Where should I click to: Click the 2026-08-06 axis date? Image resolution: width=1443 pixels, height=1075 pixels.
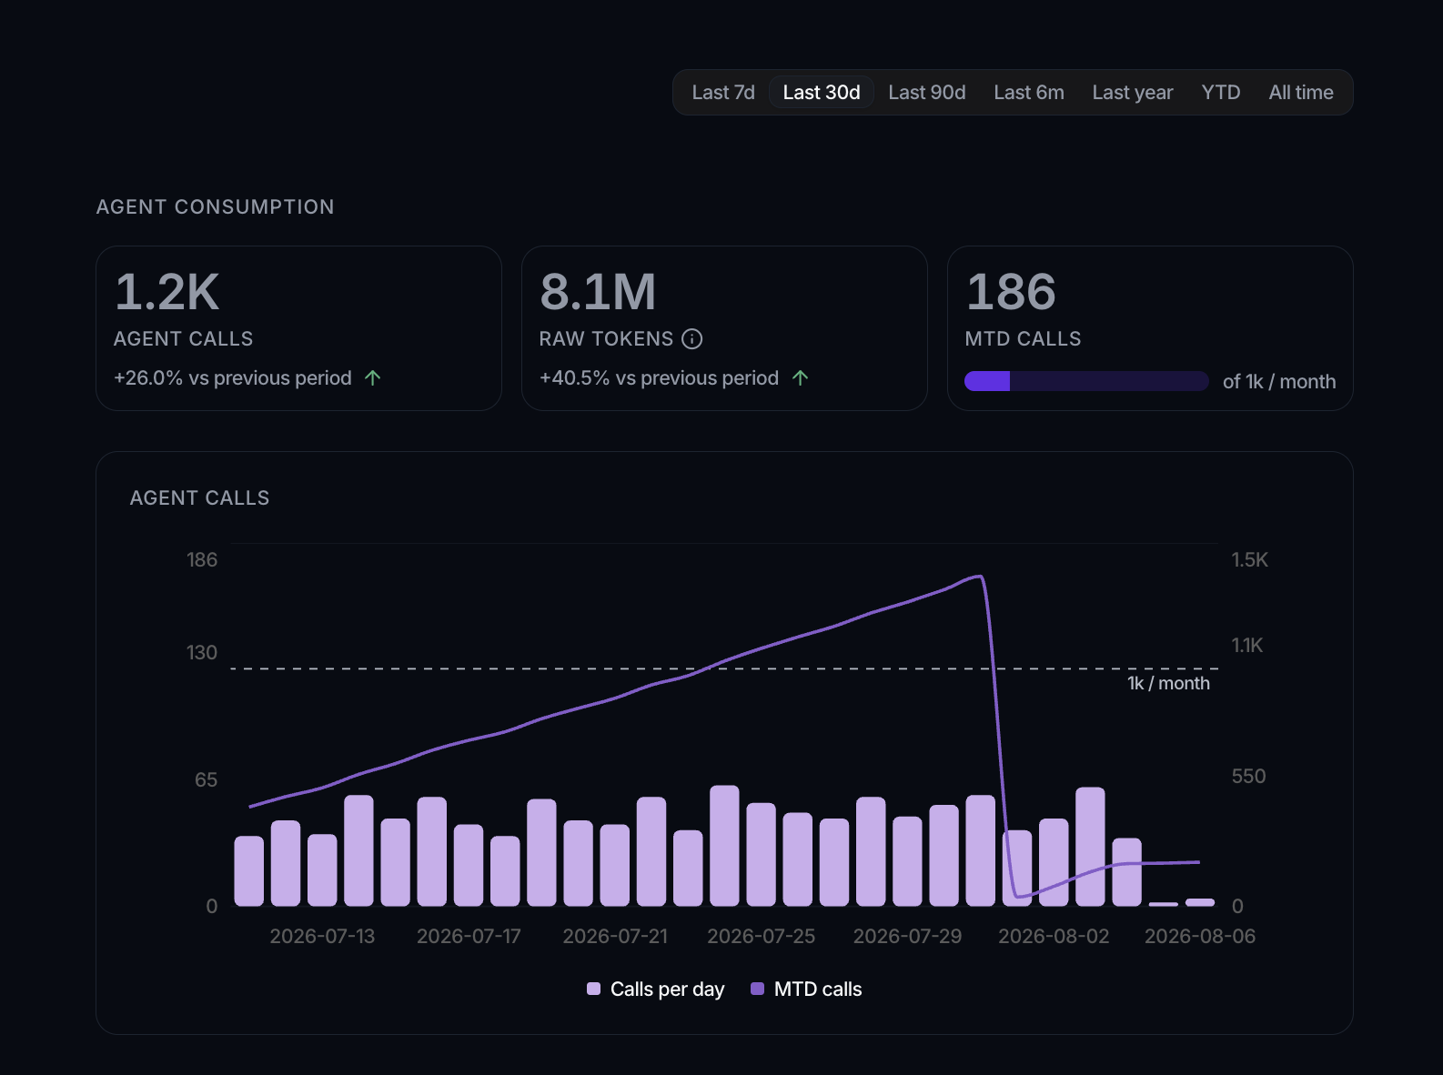pyautogui.click(x=1199, y=936)
